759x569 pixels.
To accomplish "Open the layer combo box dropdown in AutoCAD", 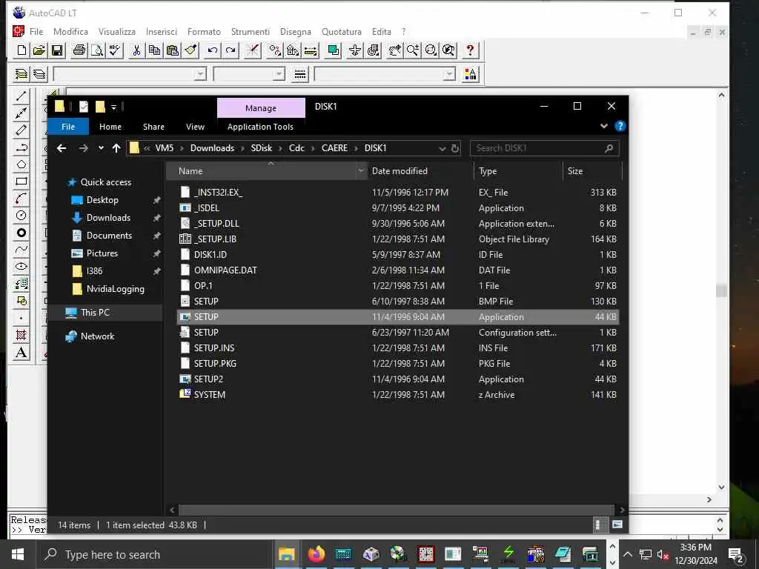I will [x=200, y=74].
